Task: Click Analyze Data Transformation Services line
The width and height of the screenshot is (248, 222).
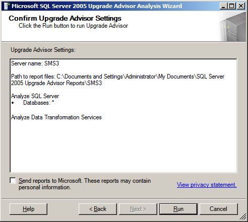Action: (56, 117)
